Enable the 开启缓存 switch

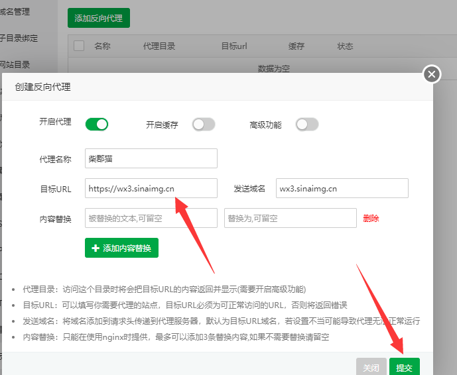click(x=204, y=125)
